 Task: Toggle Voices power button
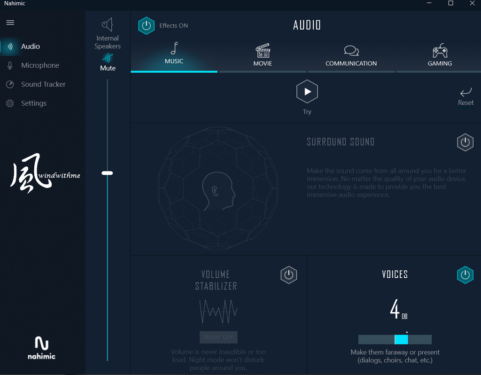click(465, 275)
